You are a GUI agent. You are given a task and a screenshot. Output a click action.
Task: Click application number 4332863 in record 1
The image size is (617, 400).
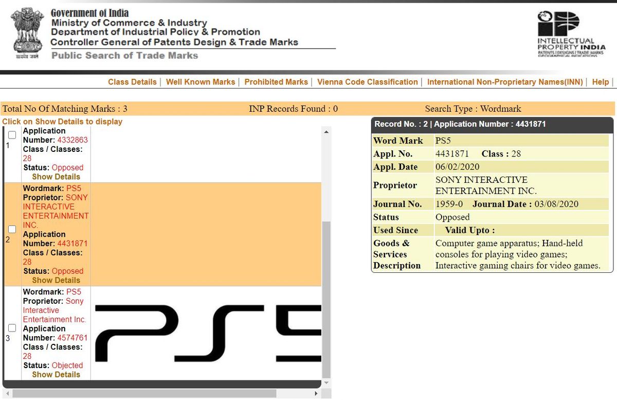(x=72, y=140)
